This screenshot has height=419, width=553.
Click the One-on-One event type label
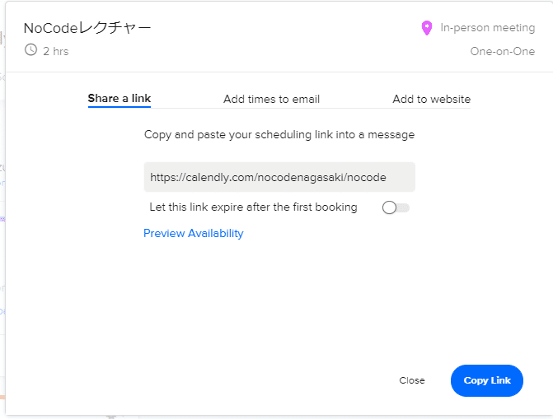503,51
